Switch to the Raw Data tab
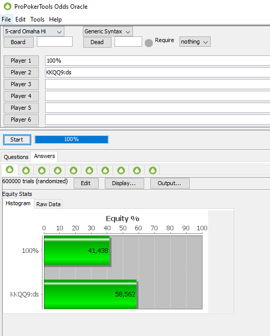 click(48, 204)
